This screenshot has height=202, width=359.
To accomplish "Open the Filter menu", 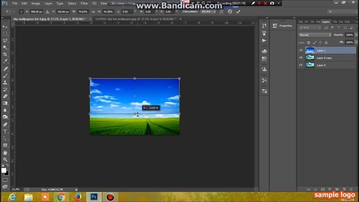I will pos(84,3).
